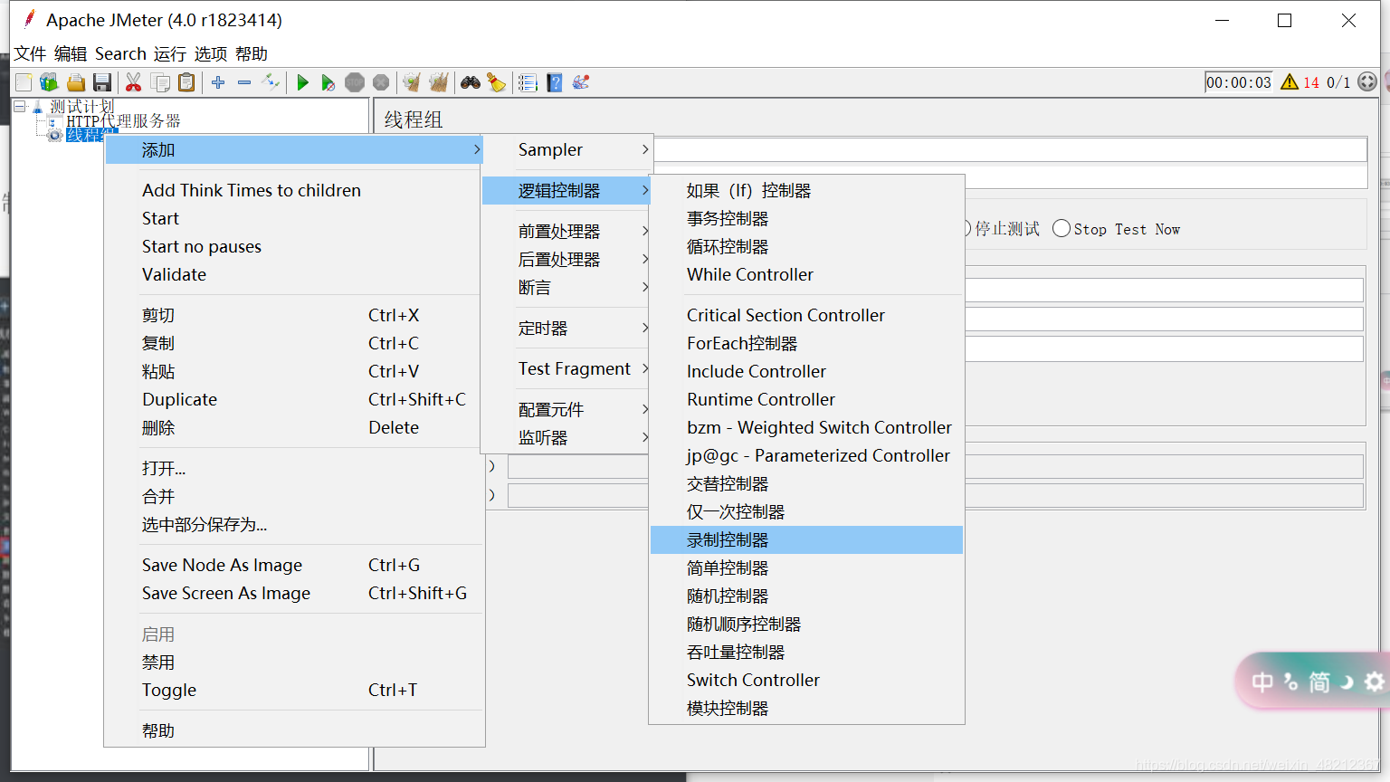Click the binoculars Search icon
This screenshot has width=1390, height=782.
[x=471, y=82]
